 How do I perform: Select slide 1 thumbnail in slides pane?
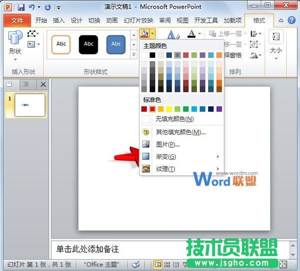(29, 105)
